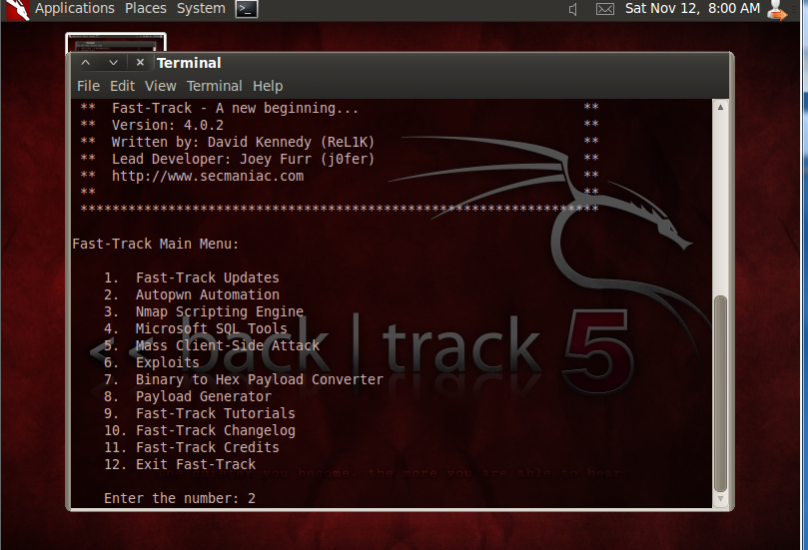Open the BackTrack dragon logo menu

tap(17, 10)
